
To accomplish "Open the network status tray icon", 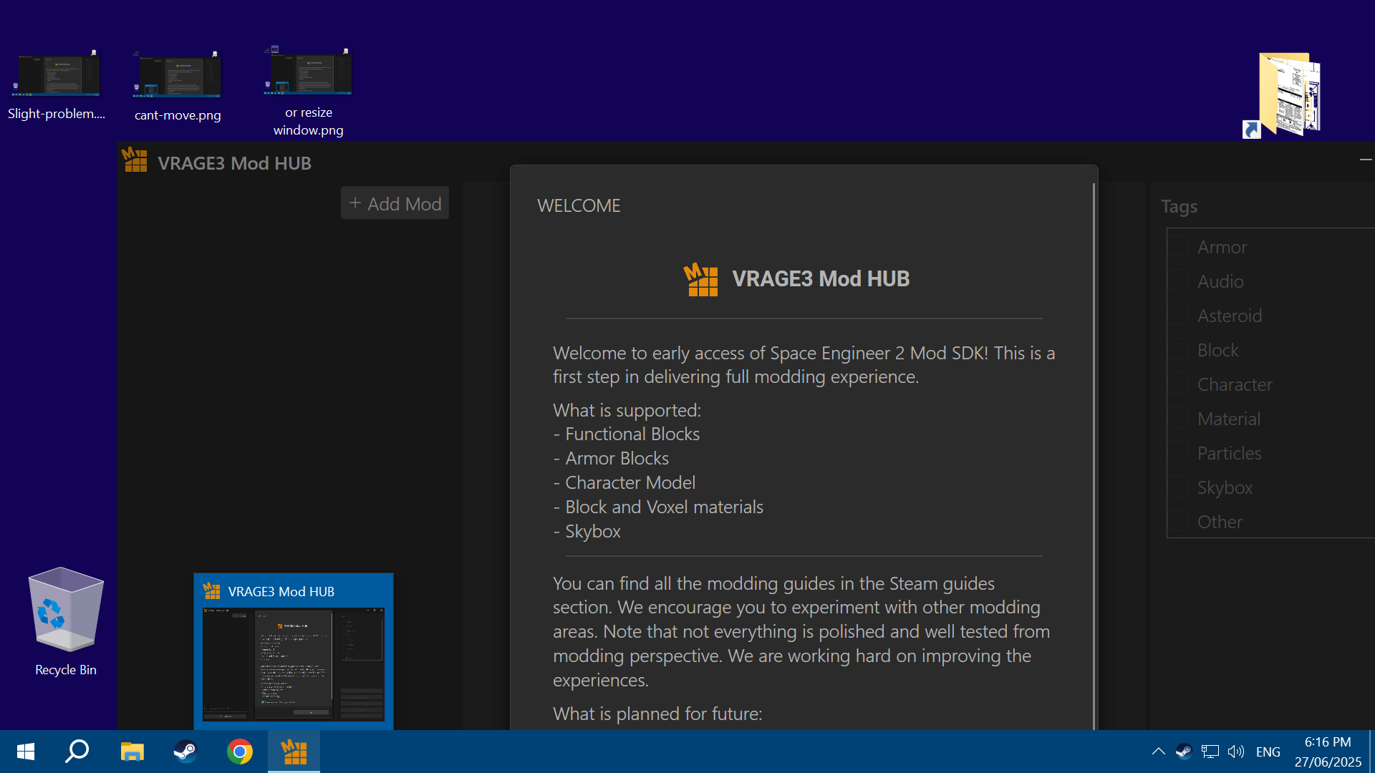I will [1210, 752].
